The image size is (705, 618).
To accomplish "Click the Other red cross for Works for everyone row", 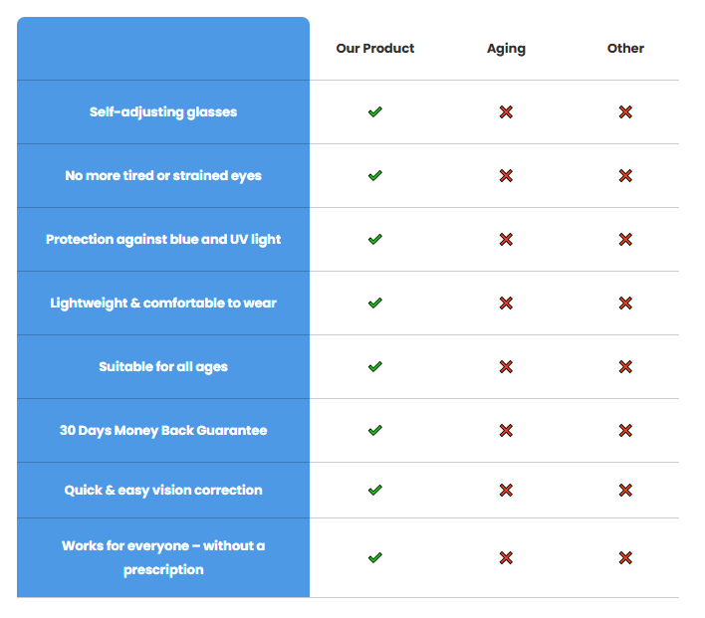I will 625,558.
